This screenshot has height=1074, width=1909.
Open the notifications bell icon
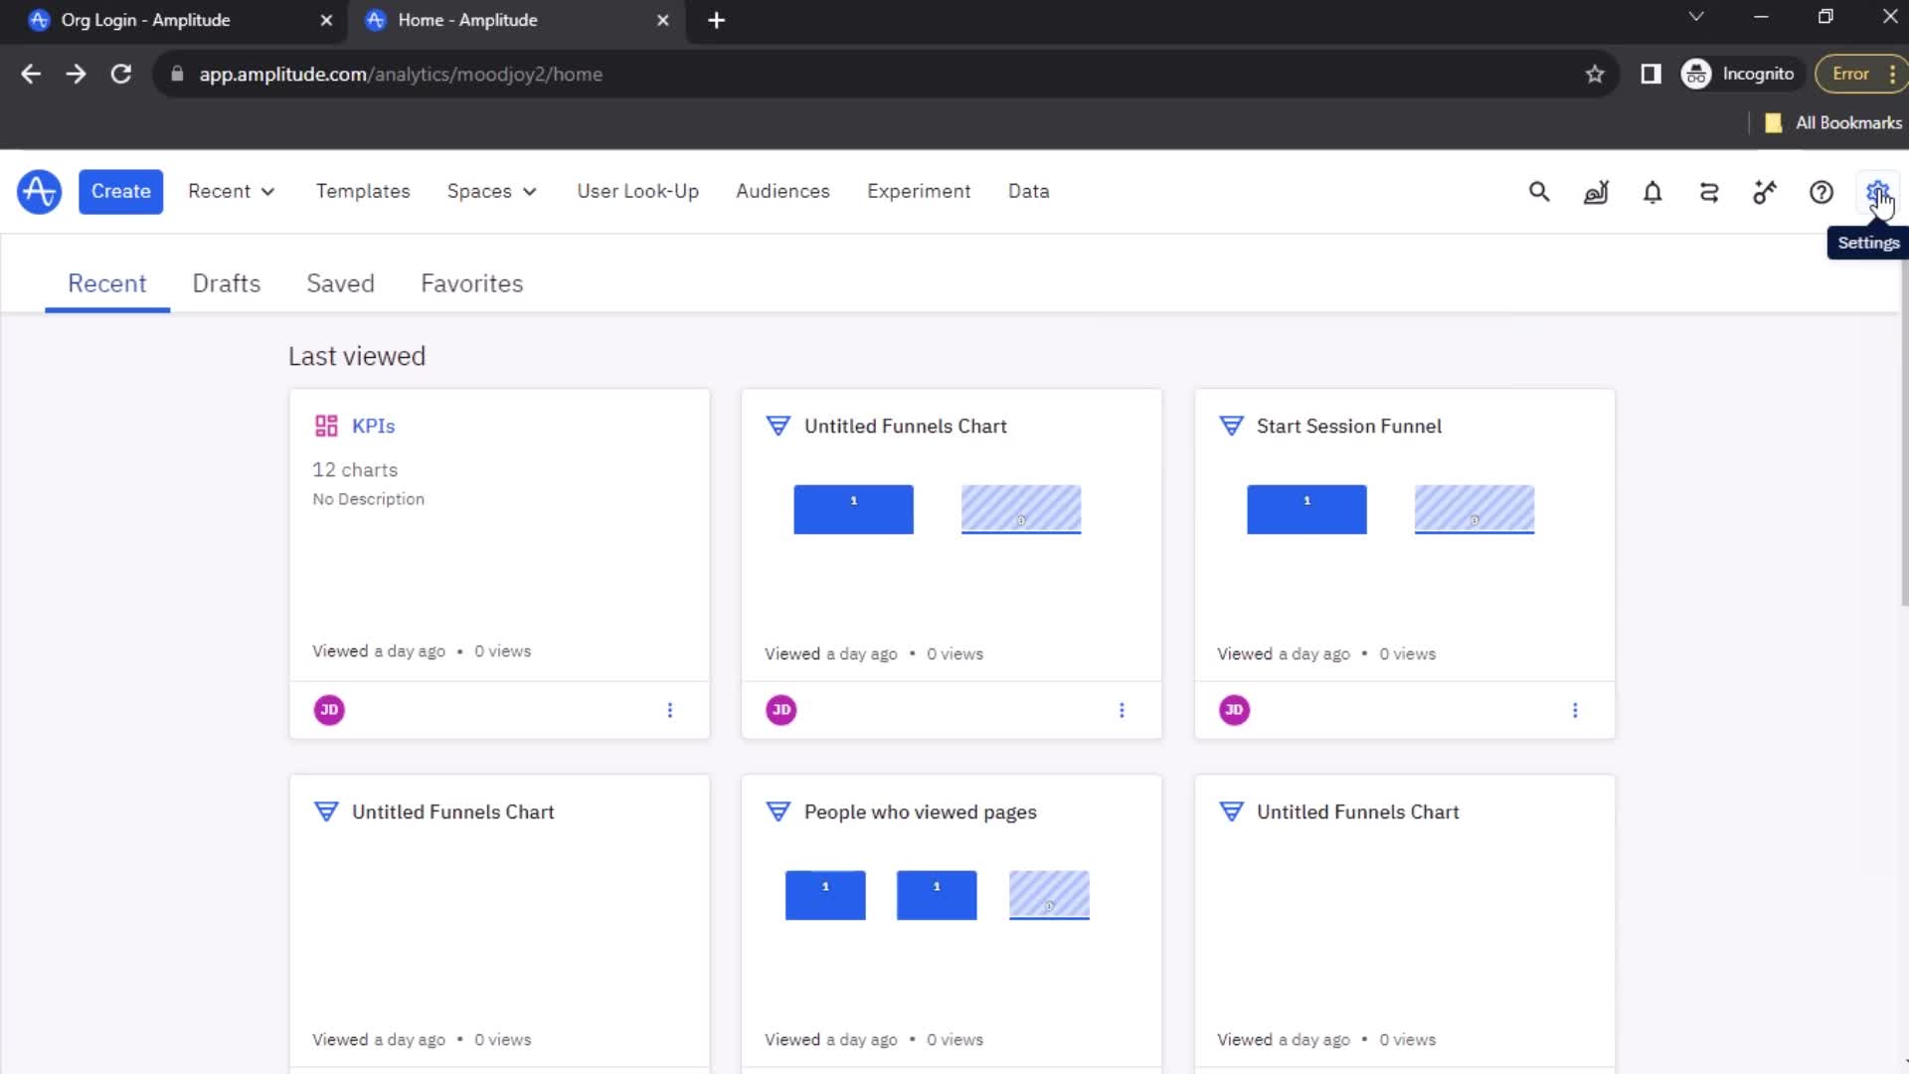click(x=1652, y=192)
